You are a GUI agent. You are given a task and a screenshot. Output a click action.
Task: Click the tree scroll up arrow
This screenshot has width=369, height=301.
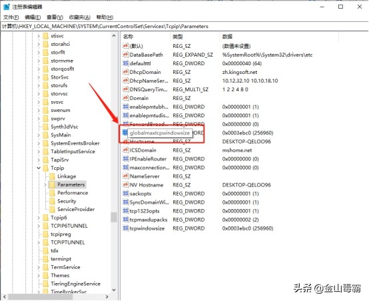tap(114, 36)
